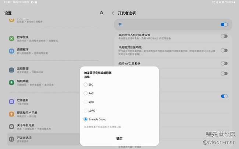Image resolution: width=239 pixels, height=149 pixels.
Task: Turn off the main 开 developer toggle
Action: pyautogui.click(x=224, y=25)
